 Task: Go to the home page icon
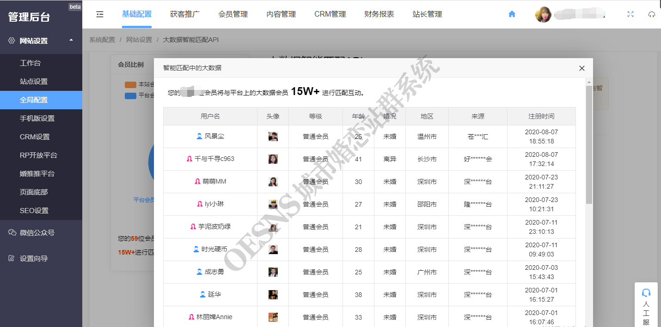(x=512, y=14)
